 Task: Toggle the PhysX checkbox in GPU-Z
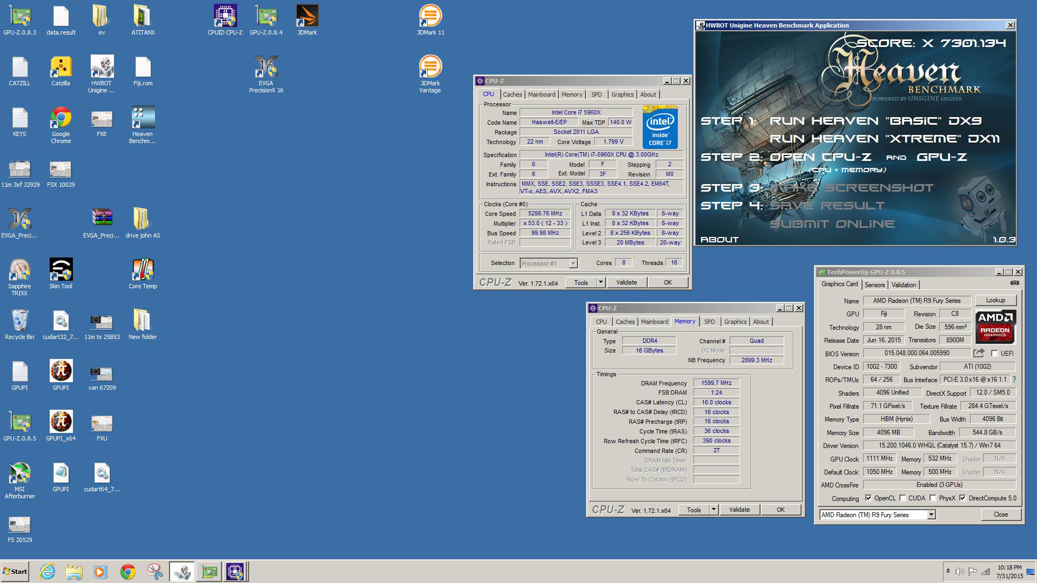pyautogui.click(x=933, y=498)
